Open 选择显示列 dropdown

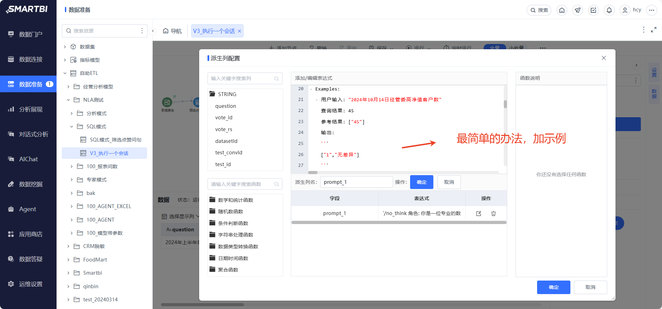coord(180,216)
